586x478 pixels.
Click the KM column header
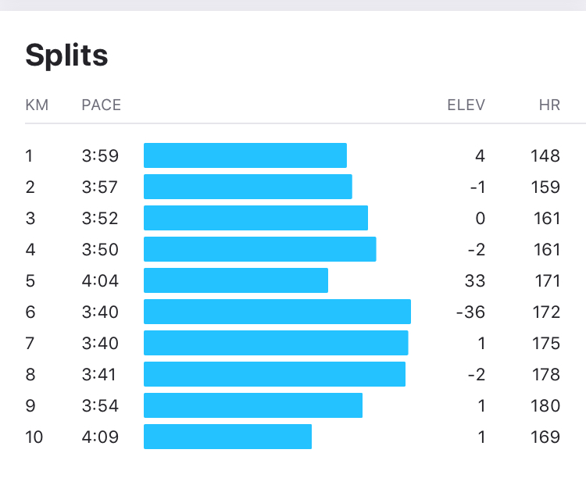coord(37,105)
